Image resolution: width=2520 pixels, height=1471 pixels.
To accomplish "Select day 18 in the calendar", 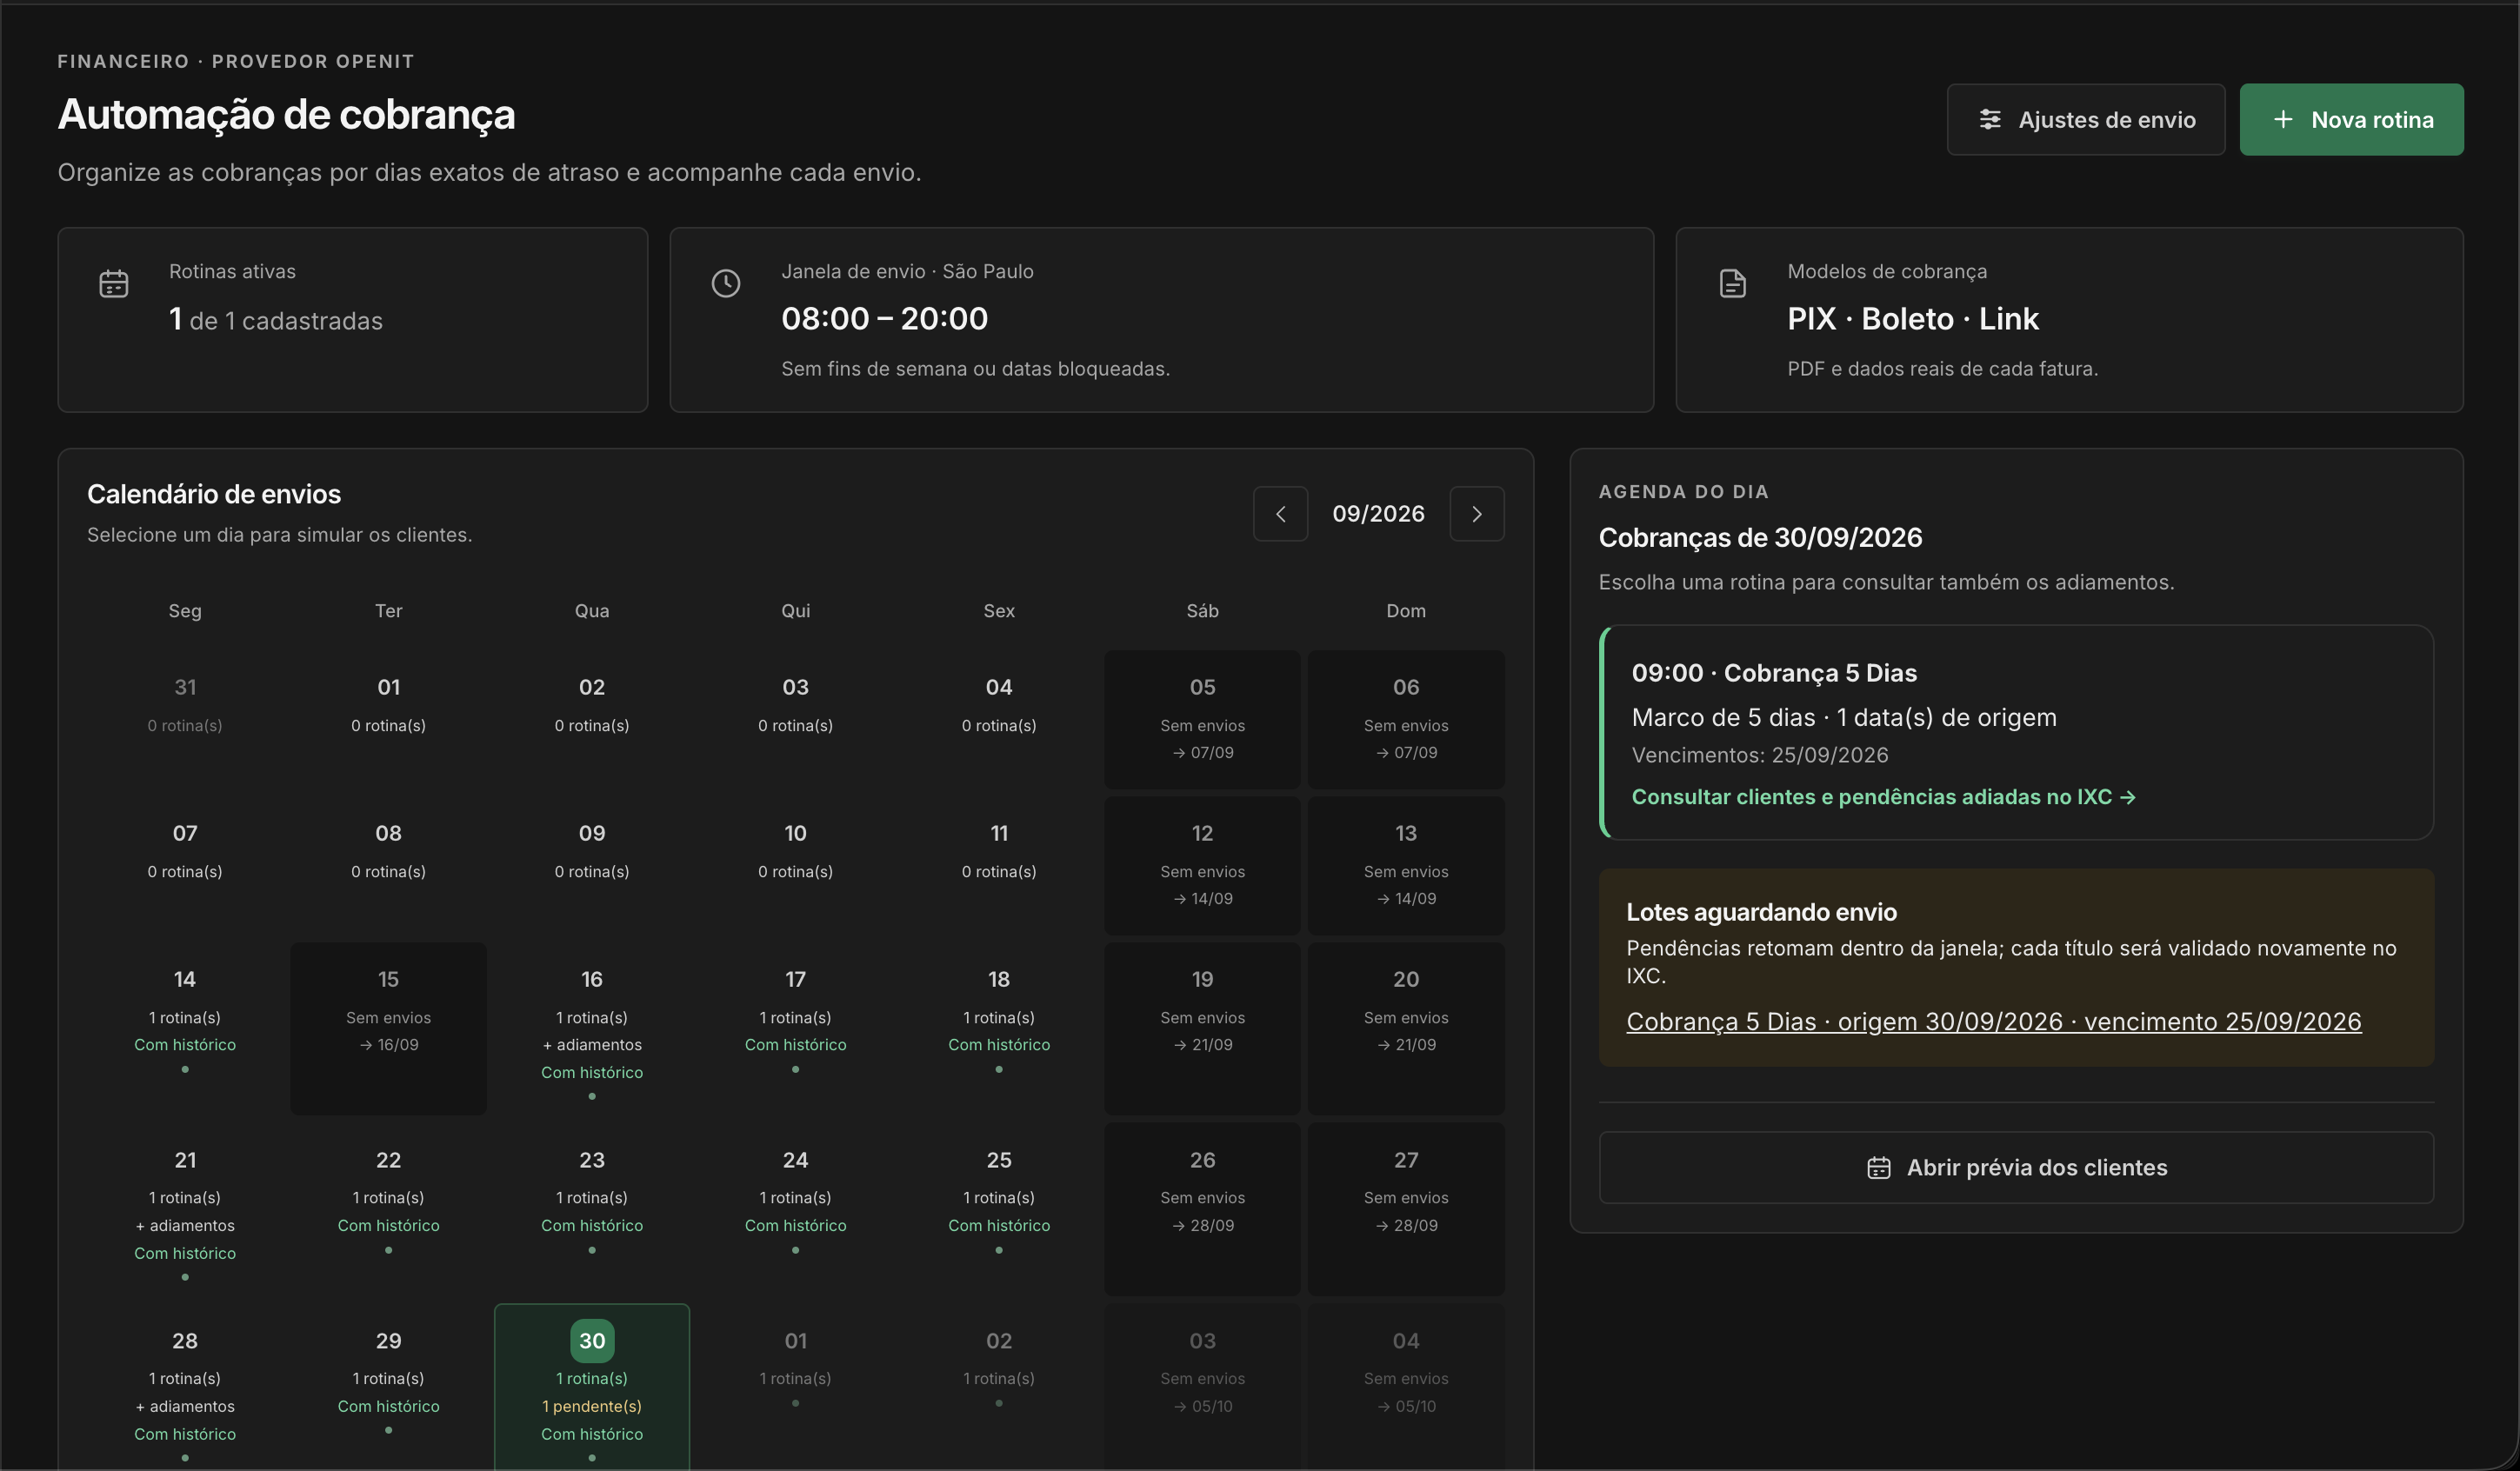I will [x=999, y=1029].
